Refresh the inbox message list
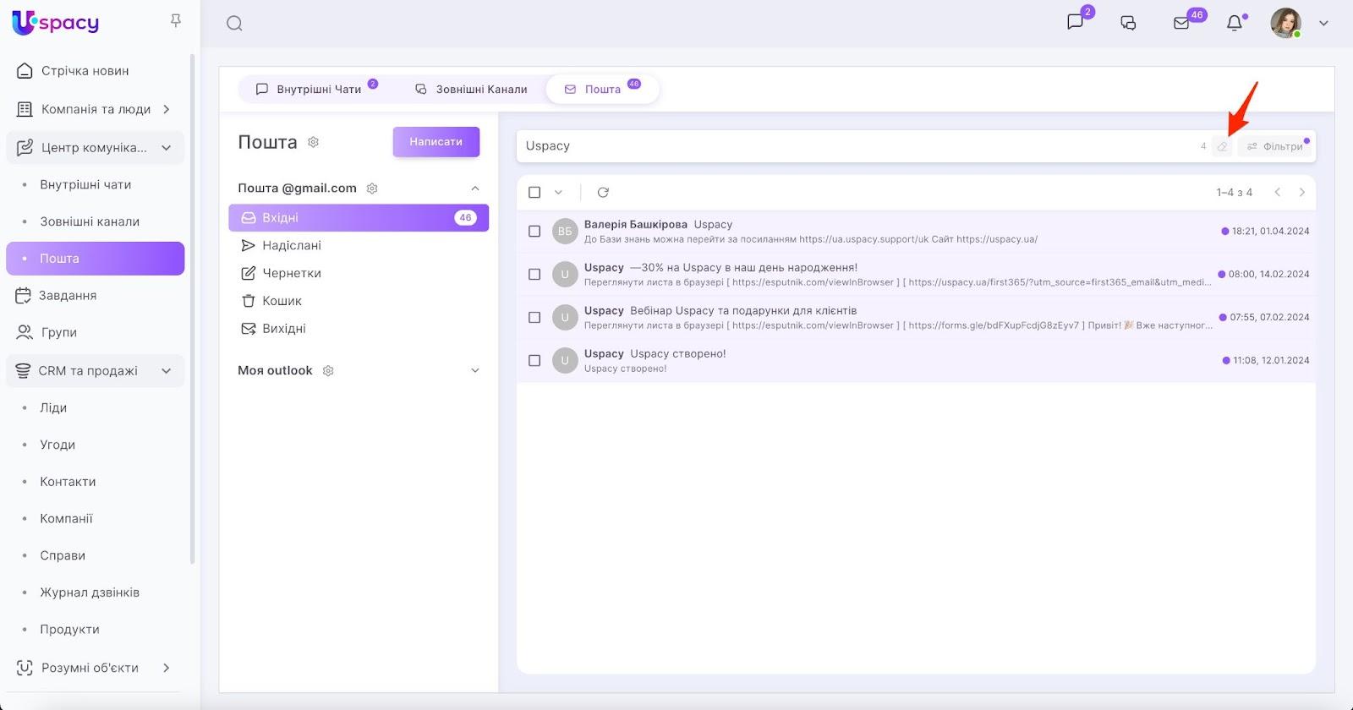The height and width of the screenshot is (710, 1353). point(603,193)
